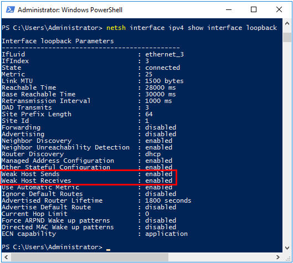Click the 'Router Discovery' dhcp value
Image resolution: width=293 pixels, height=263 pixels.
[x=153, y=154]
